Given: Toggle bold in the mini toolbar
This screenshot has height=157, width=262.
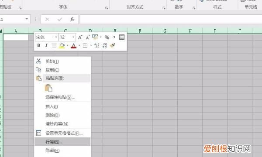Looking at the screenshot, I should click(38, 45).
